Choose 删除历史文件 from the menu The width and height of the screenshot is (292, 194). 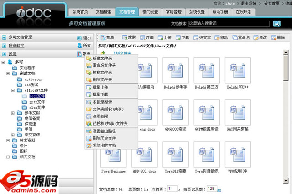coord(111,138)
